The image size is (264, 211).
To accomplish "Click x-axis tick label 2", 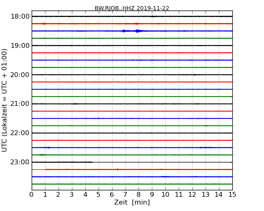I will pos(58,194).
